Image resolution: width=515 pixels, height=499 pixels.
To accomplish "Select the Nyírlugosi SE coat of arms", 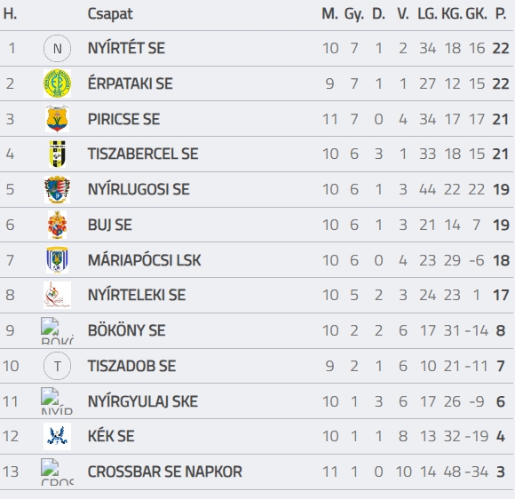I will 57,189.
